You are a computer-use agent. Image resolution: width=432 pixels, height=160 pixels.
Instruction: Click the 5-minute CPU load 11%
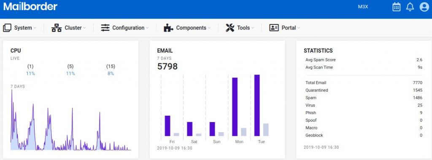(70, 73)
